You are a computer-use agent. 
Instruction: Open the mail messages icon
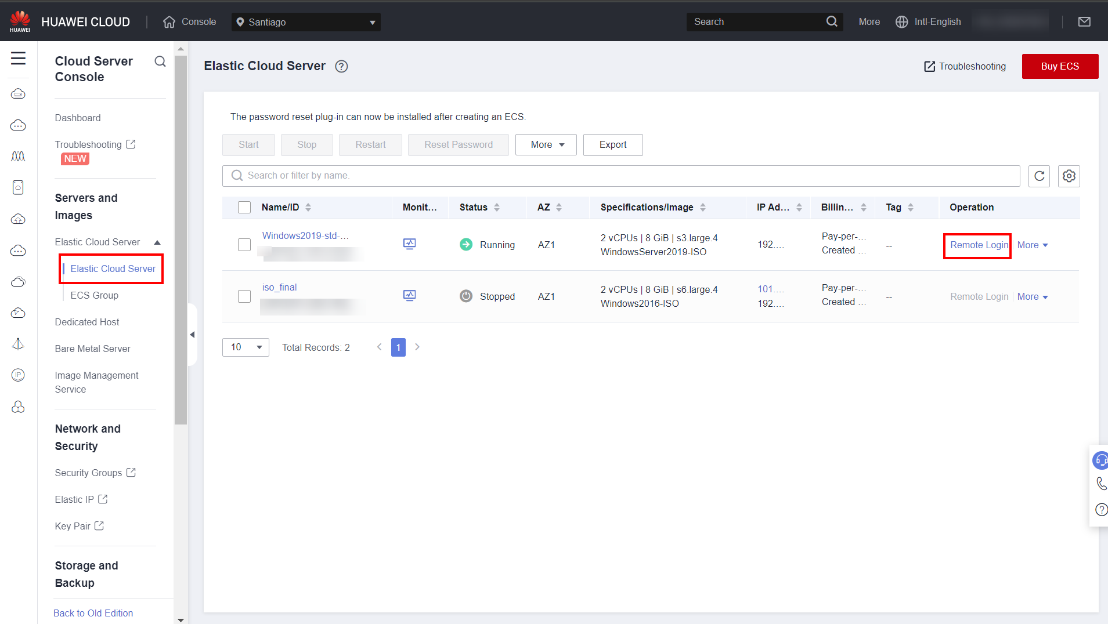pyautogui.click(x=1084, y=22)
